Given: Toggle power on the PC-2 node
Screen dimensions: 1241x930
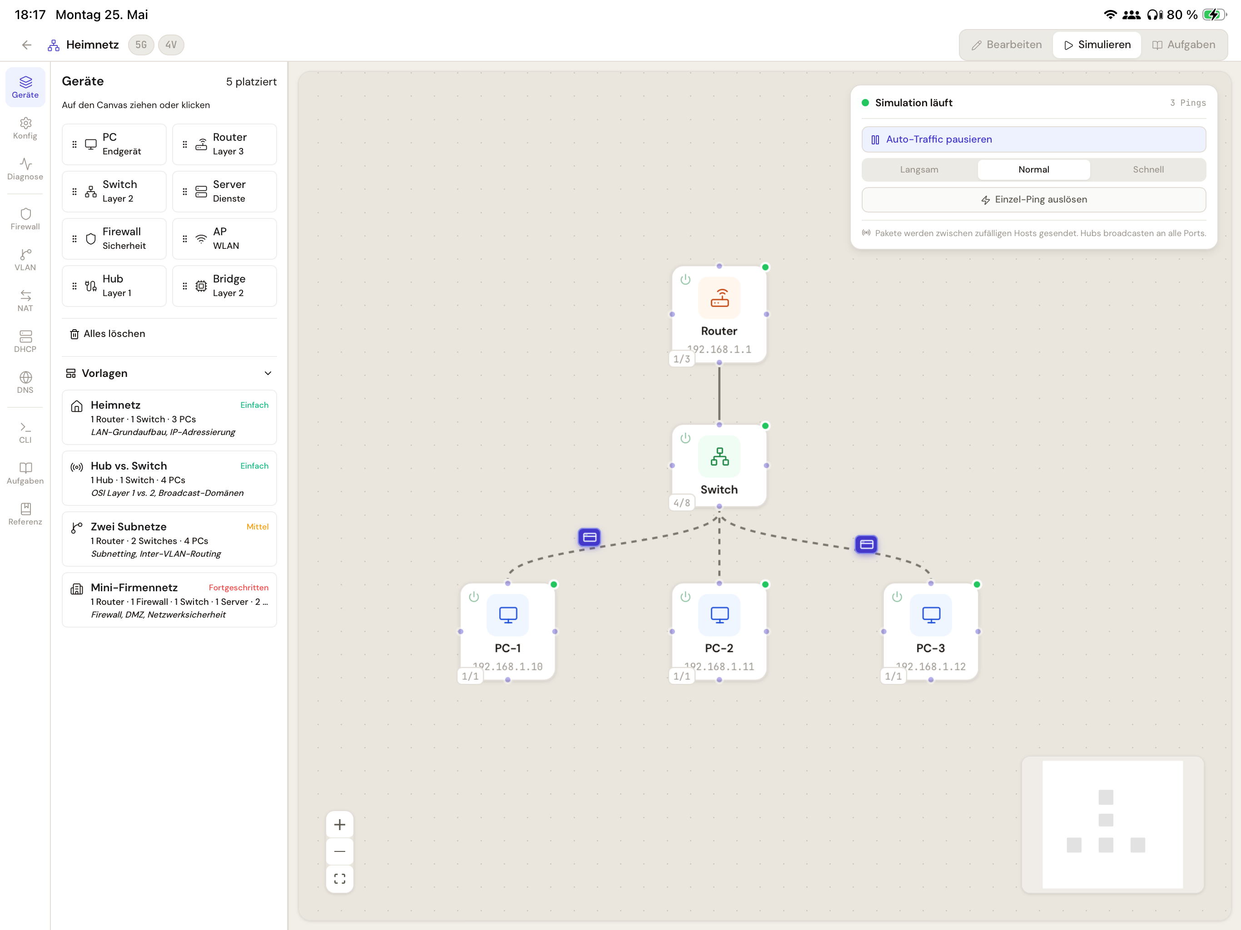Looking at the screenshot, I should coord(685,597).
